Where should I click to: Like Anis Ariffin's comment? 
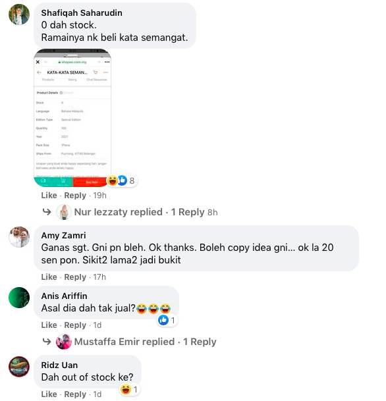(49, 325)
